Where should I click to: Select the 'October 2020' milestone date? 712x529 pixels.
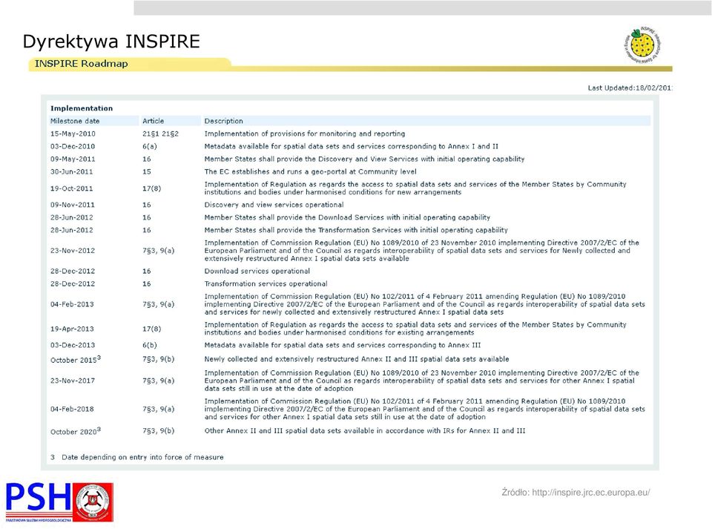[x=76, y=431]
